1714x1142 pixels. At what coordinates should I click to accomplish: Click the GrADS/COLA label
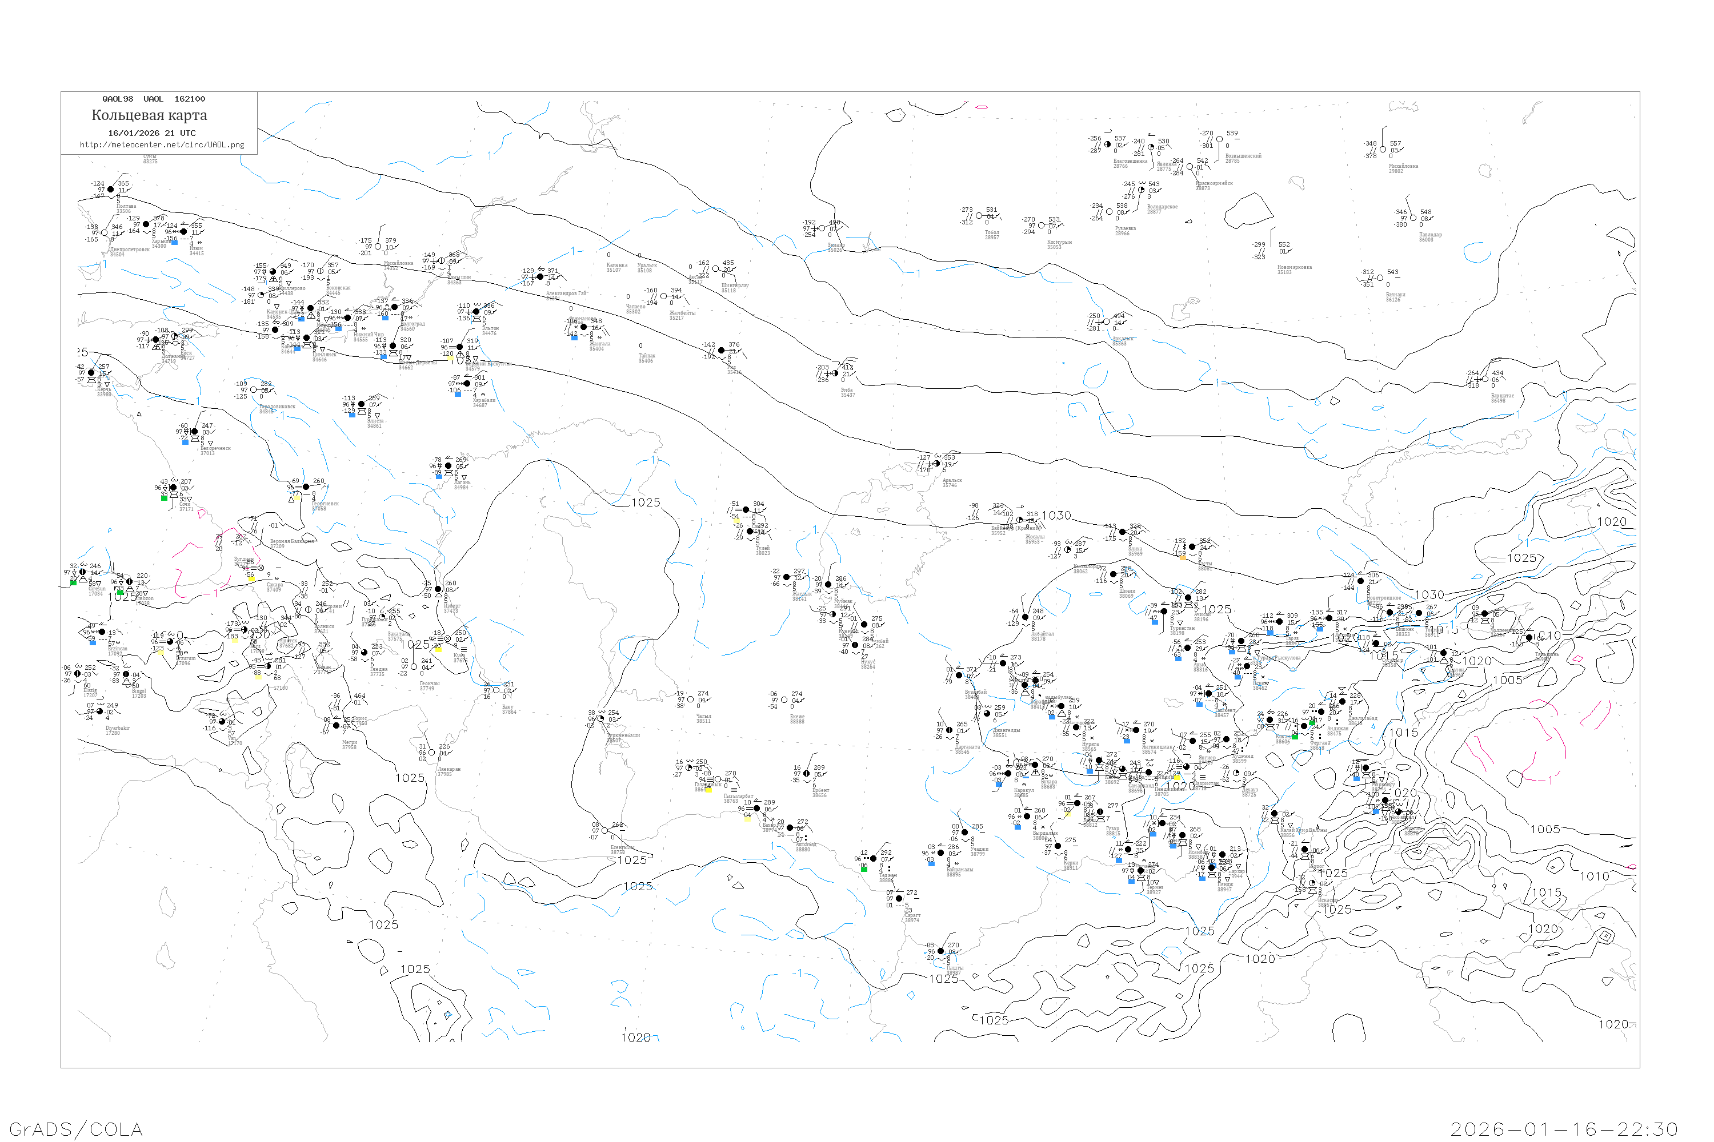[x=76, y=1129]
